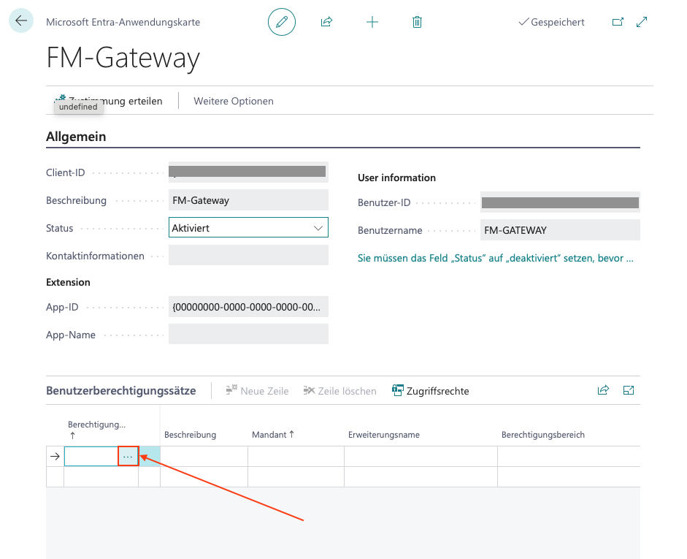Click Zeile löschen in the subpage toolbar
Viewport: 687px width, 559px height.
click(x=340, y=391)
